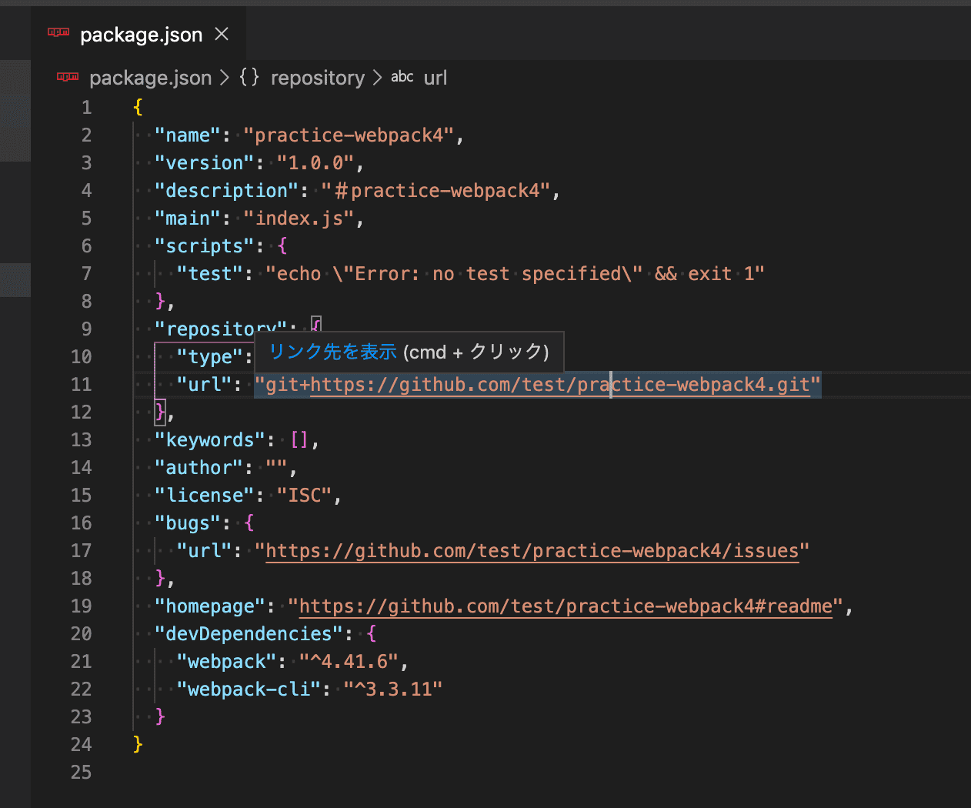Click the "url" key on line 11
This screenshot has width=971, height=808.
[204, 384]
